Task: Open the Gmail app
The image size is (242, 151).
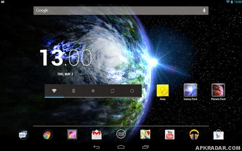Action: (97, 134)
